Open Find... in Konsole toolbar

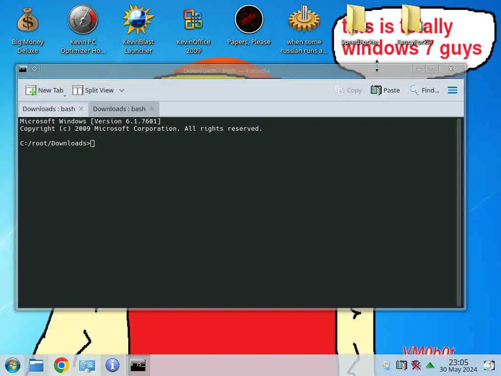(x=424, y=91)
